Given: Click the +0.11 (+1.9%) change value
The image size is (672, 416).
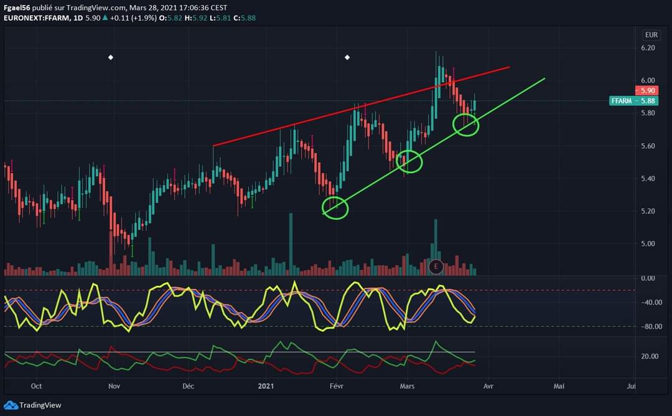Looking at the screenshot, I should (133, 18).
